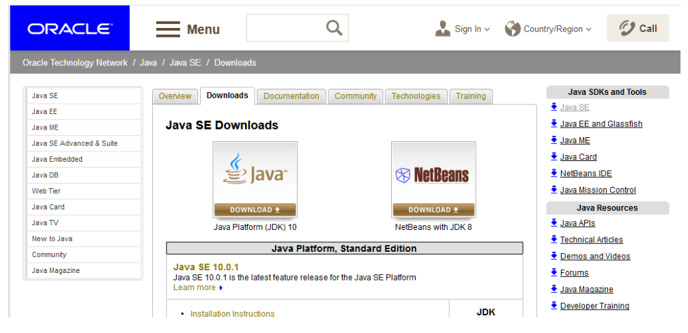Click the NetBeans Download button
Image resolution: width=688 pixels, height=333 pixels.
(433, 209)
